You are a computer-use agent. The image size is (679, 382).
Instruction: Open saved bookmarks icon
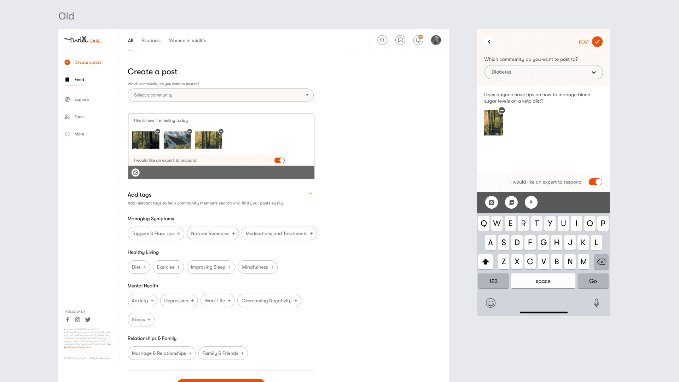coord(400,40)
